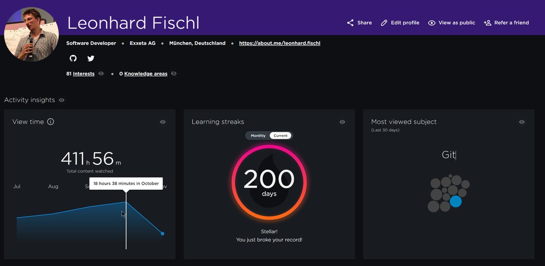Toggle Activity insights visibility eye

click(62, 100)
